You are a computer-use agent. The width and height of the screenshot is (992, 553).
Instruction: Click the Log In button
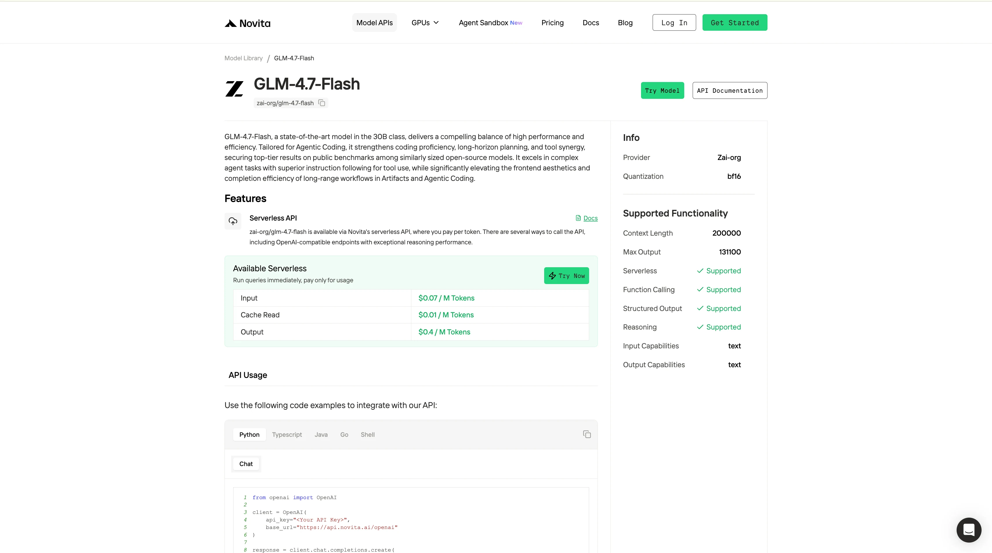(x=674, y=23)
